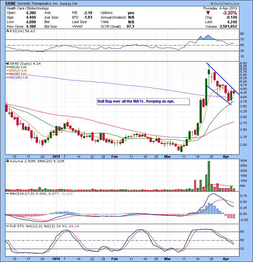Click the Options value yes
This screenshot has width=253, height=262.
[x=131, y=13]
